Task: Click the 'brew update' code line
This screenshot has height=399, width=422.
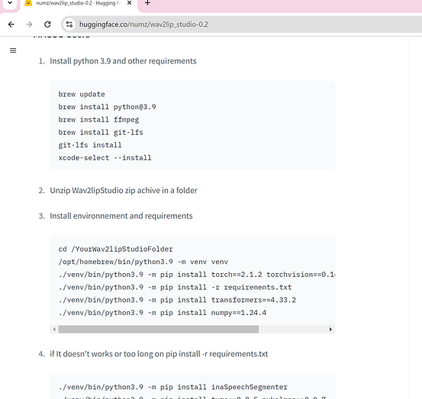Action: tap(82, 95)
